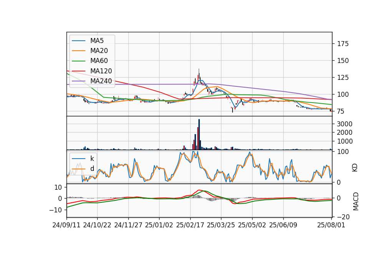Click the 1000 volume axis tick label

pyautogui.click(x=344, y=141)
